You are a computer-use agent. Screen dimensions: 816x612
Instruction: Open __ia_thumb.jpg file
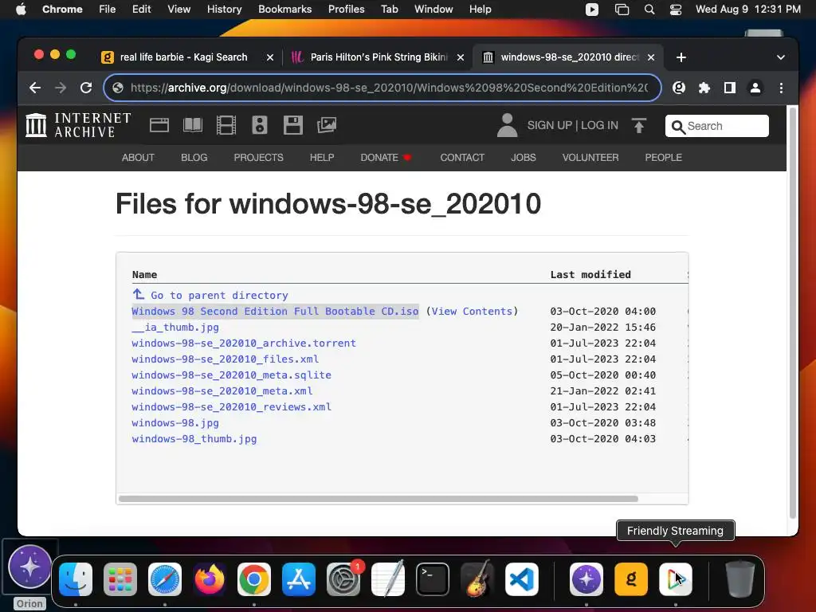pyautogui.click(x=175, y=328)
